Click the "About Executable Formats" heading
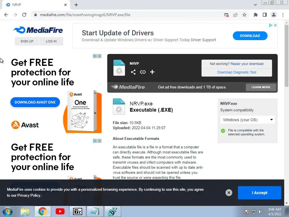The width and height of the screenshot is (289, 217). coord(136,138)
